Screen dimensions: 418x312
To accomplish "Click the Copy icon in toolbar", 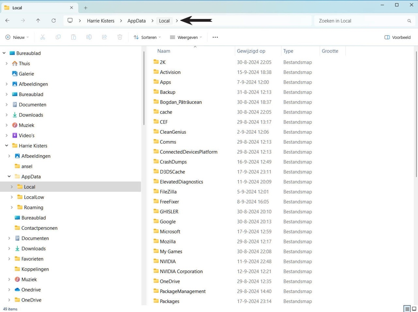I will pyautogui.click(x=58, y=37).
